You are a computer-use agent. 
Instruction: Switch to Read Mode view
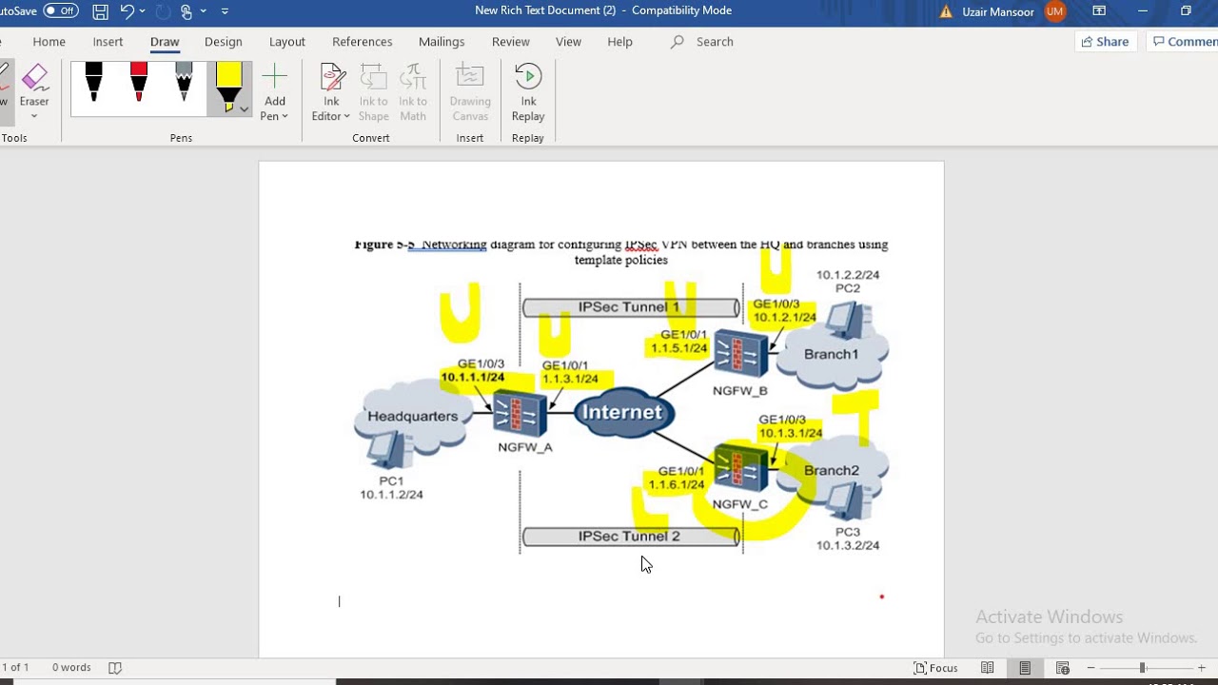click(x=988, y=668)
